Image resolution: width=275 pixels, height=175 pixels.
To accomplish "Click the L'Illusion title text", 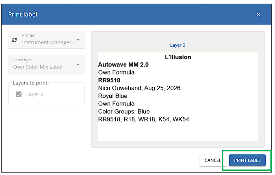I will pos(178,57).
